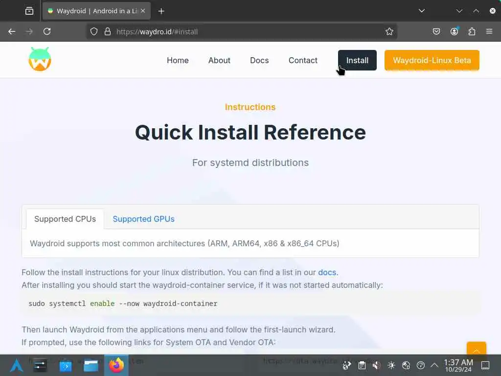
Task: Click the orange scroll-to-top button
Action: (x=476, y=348)
